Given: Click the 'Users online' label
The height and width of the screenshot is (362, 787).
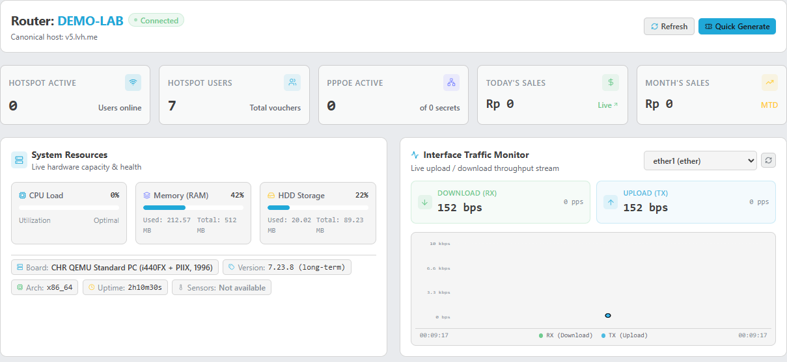Looking at the screenshot, I should 120,108.
